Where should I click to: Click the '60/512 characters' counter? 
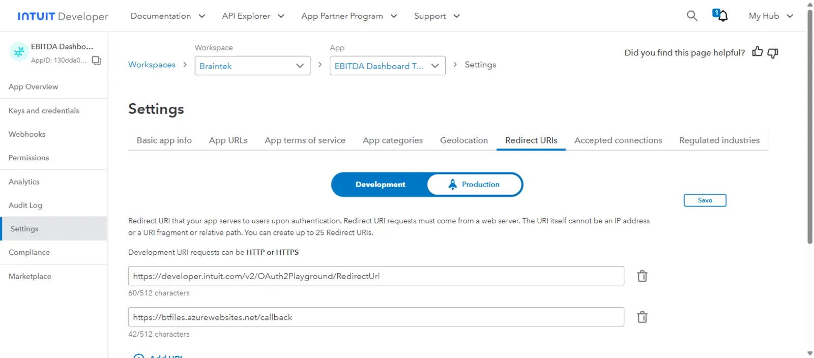point(159,293)
